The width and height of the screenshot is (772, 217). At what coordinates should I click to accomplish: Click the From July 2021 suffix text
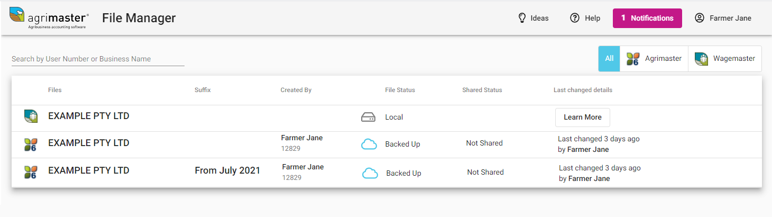[227, 170]
